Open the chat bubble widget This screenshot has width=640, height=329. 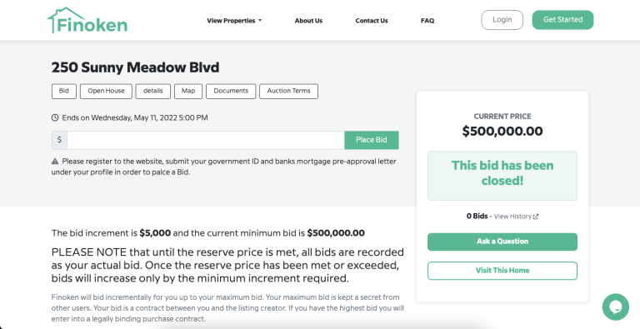(616, 307)
